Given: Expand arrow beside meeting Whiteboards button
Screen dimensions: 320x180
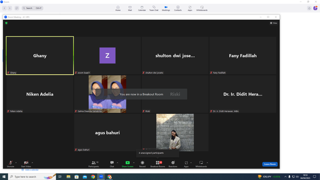Looking at the screenshot, I should (x=207, y=162).
